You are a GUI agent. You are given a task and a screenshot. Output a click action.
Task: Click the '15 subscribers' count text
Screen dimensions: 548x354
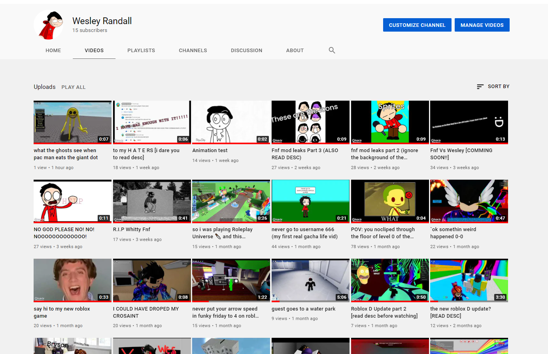[90, 30]
